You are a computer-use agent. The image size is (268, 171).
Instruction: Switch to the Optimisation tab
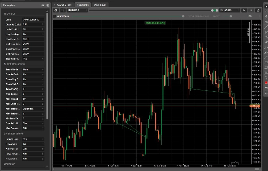point(100,5)
